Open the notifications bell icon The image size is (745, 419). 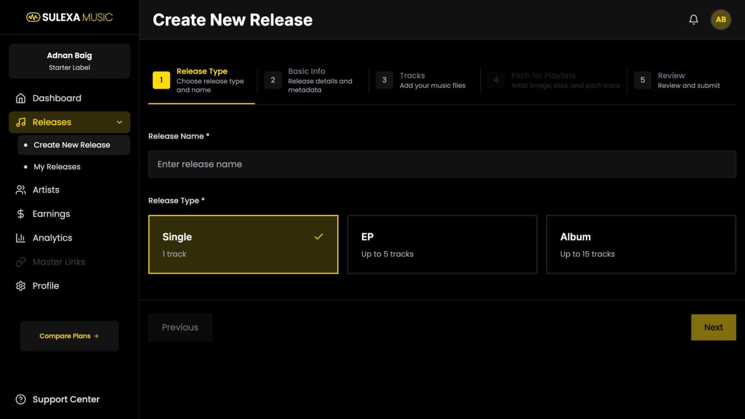(x=694, y=20)
